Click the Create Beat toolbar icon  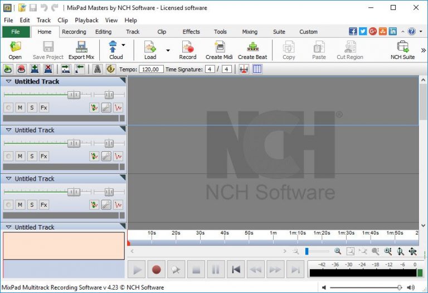[x=252, y=50]
